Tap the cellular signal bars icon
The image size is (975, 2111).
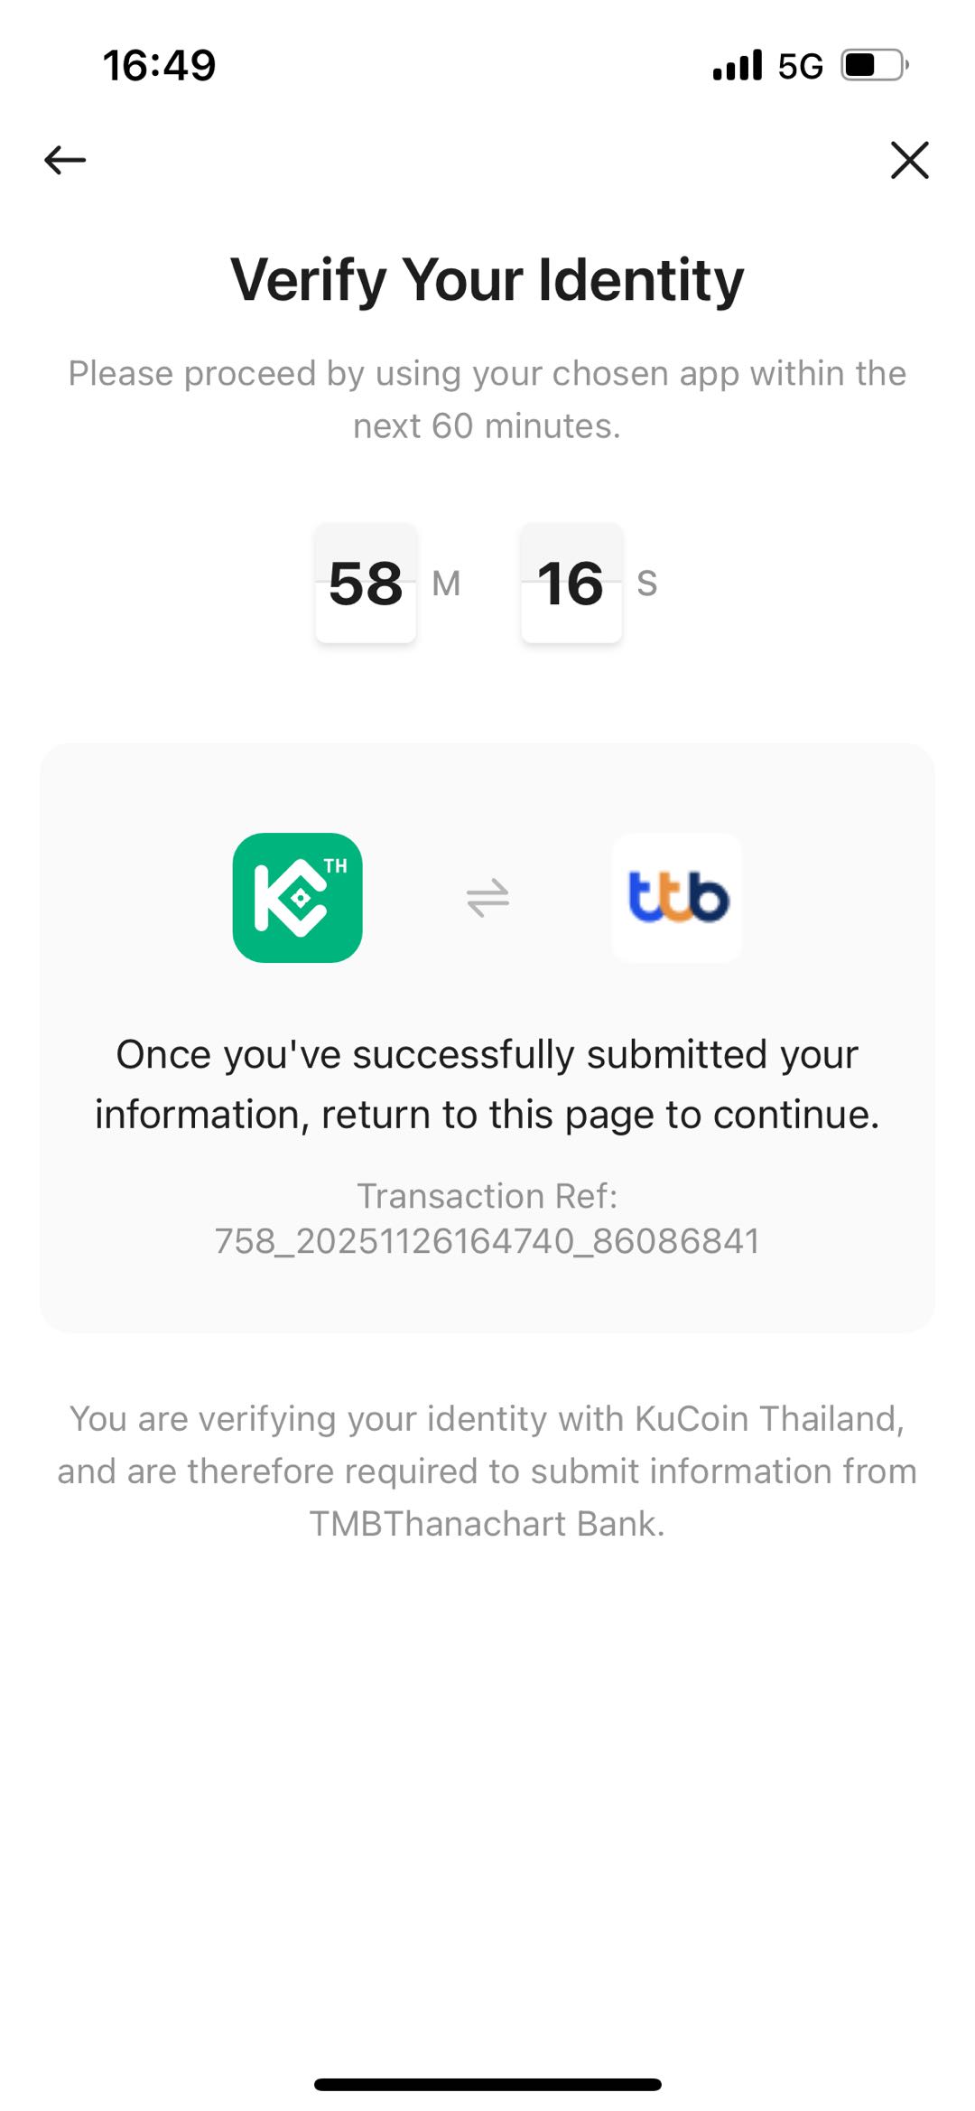click(737, 65)
